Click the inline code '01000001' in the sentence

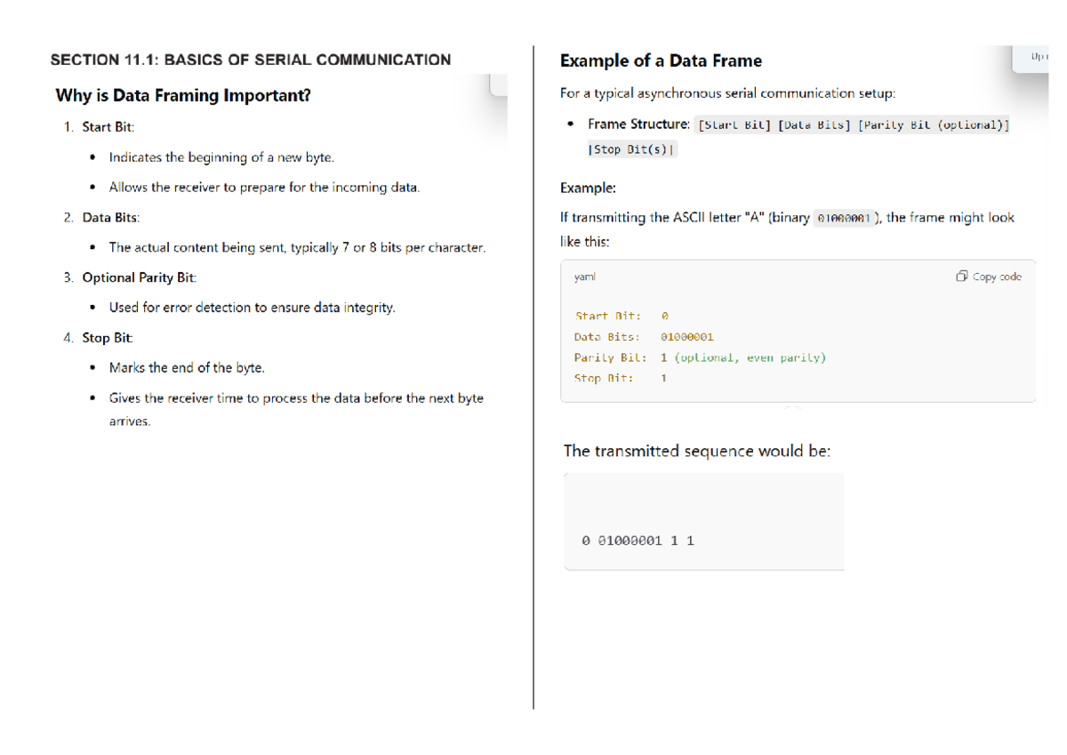[x=845, y=219]
